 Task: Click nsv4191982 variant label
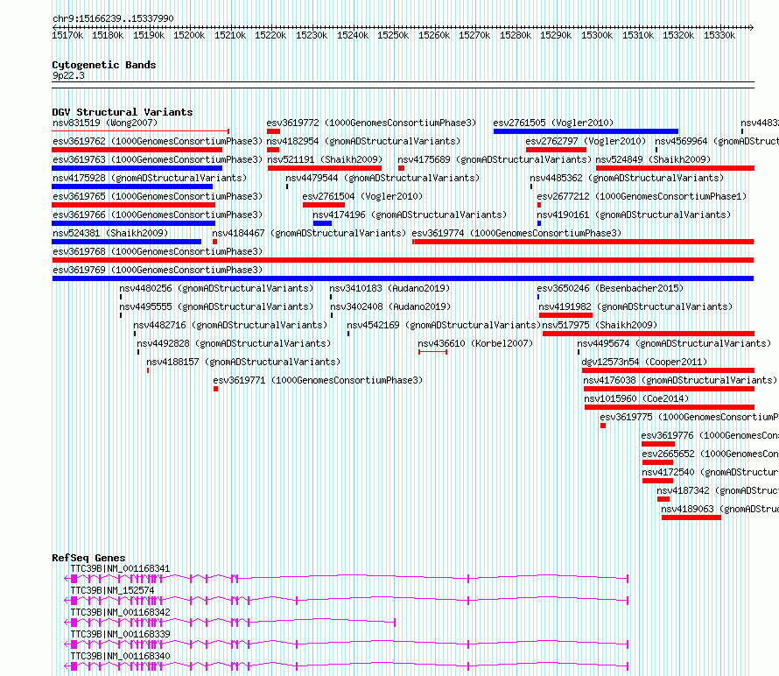636,306
